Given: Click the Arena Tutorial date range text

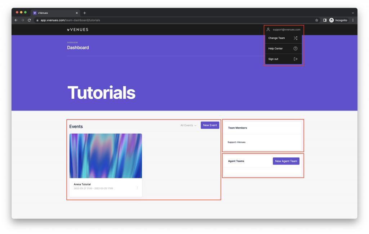Looking at the screenshot, I should 93,188.
